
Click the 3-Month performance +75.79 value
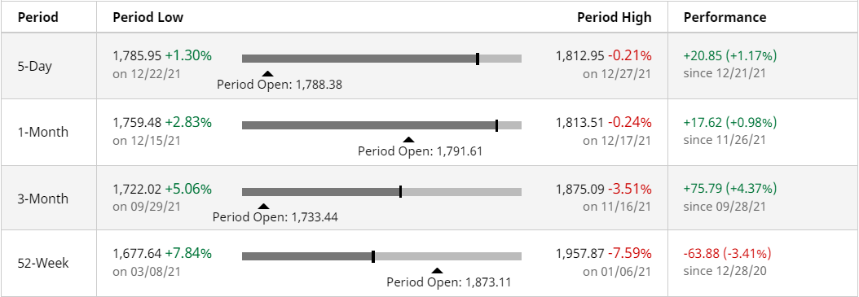pyautogui.click(x=703, y=188)
